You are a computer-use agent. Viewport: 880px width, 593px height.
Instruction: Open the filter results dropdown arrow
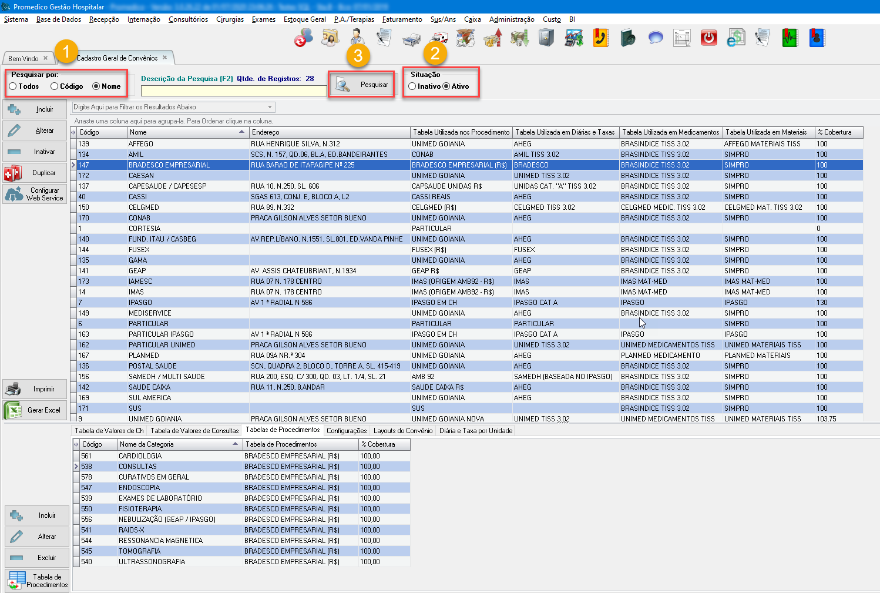click(270, 107)
